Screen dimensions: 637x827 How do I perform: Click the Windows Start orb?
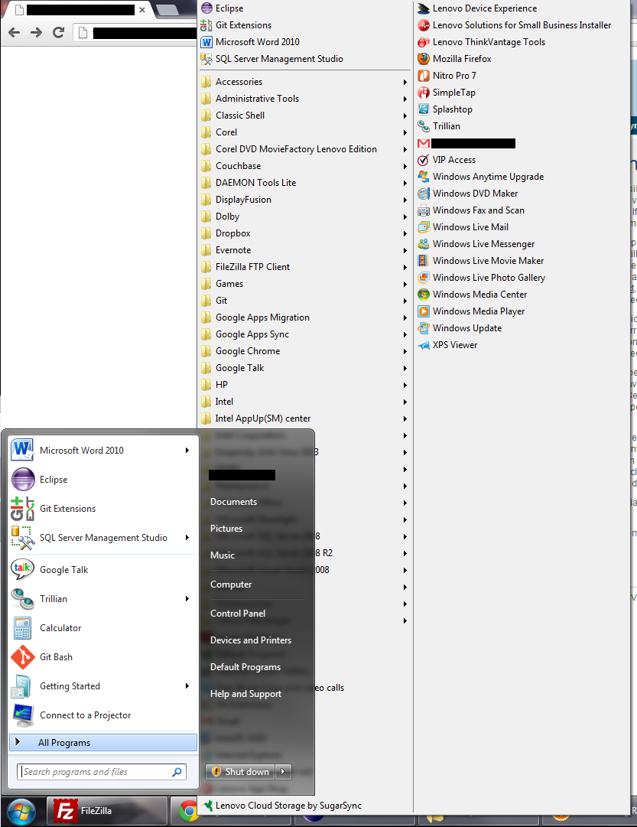coord(21,811)
